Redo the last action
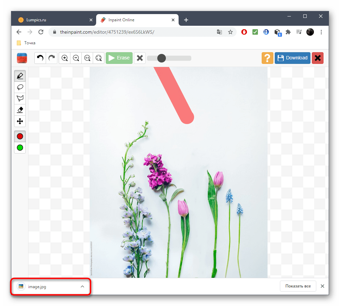 pyautogui.click(x=52, y=58)
